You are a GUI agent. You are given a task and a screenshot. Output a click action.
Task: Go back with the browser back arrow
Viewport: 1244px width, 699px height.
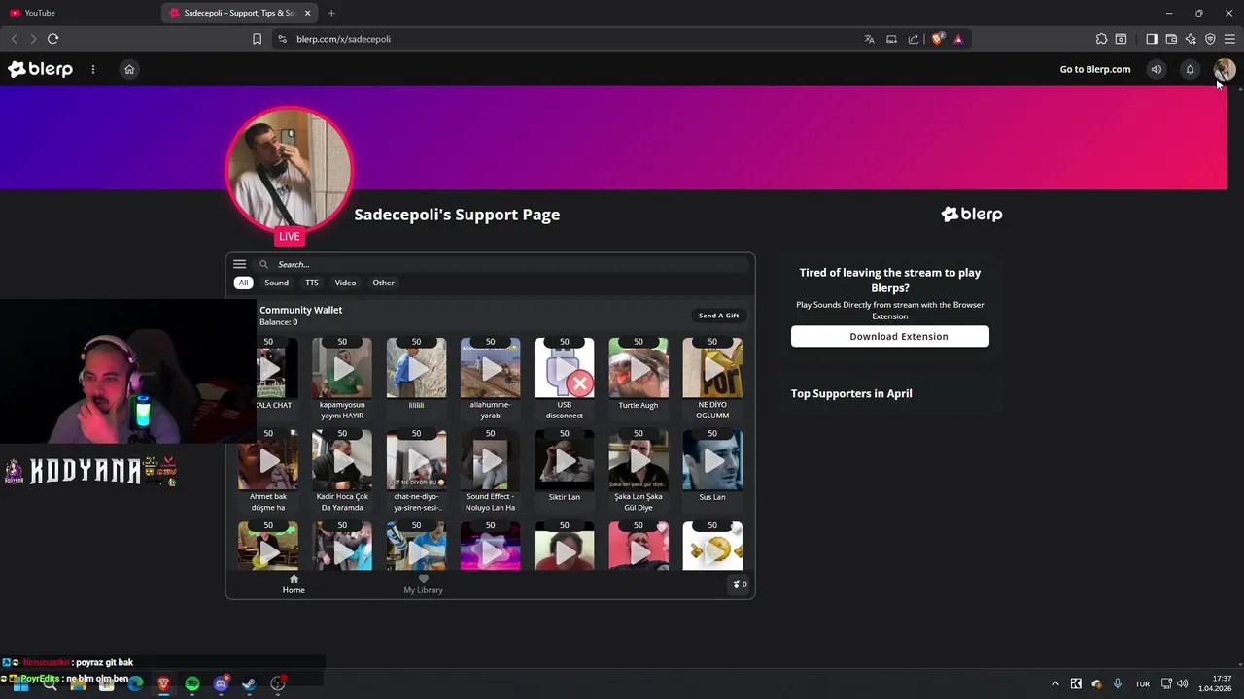[x=14, y=39]
